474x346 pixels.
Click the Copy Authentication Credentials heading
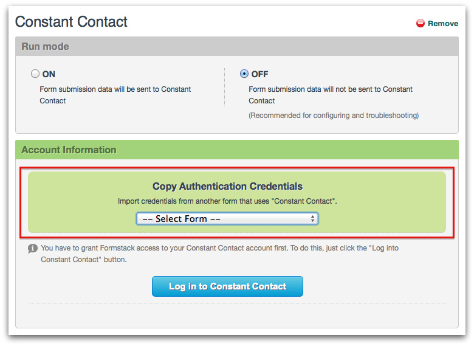227,187
